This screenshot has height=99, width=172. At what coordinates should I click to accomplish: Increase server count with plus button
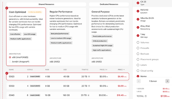pos(168,81)
